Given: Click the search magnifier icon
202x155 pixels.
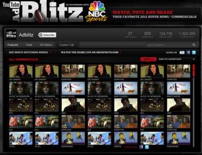Looking at the screenshot, I should [x=194, y=45].
